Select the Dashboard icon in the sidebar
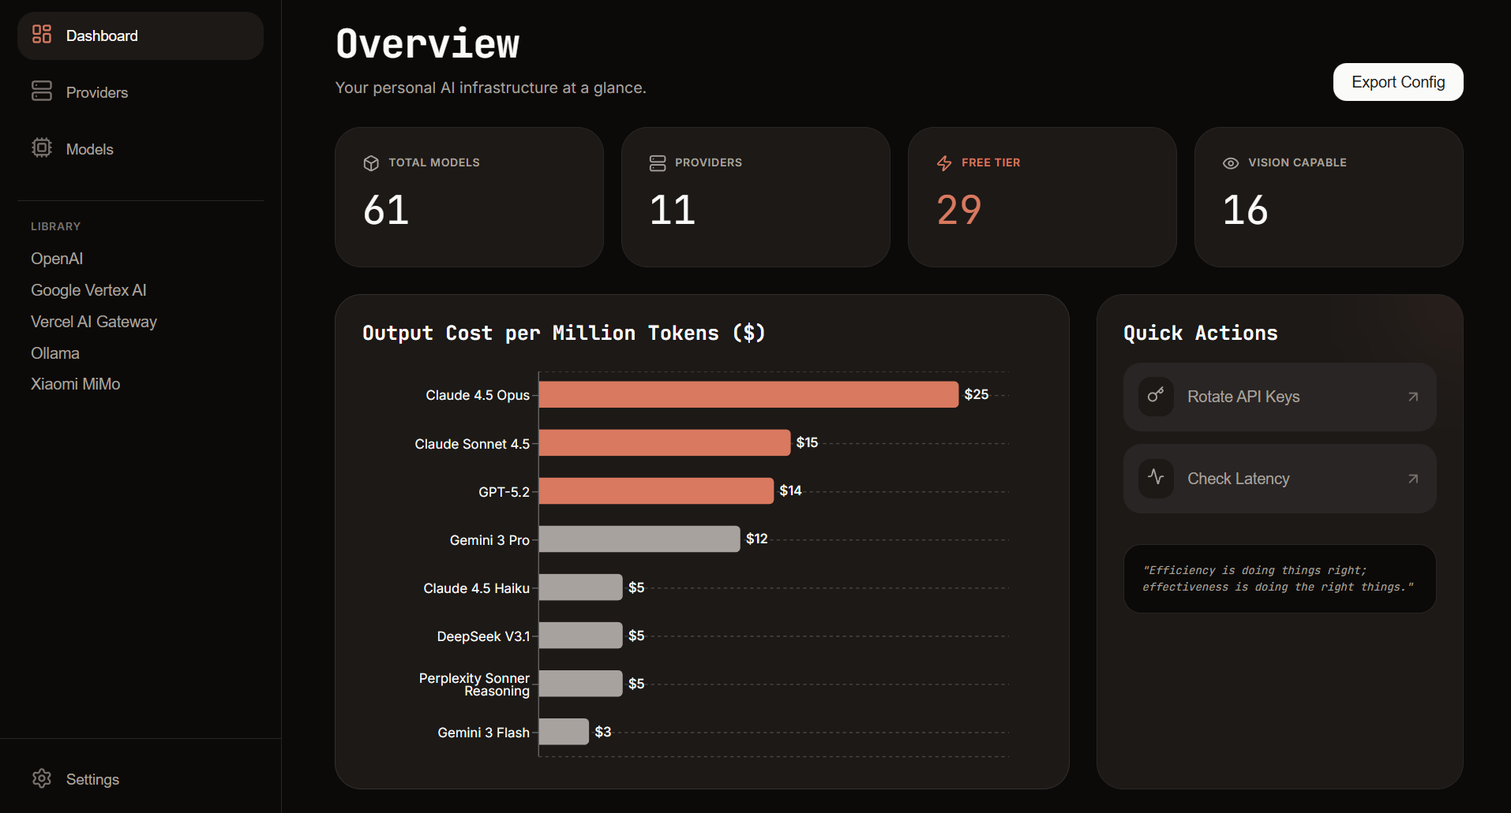 click(x=41, y=35)
